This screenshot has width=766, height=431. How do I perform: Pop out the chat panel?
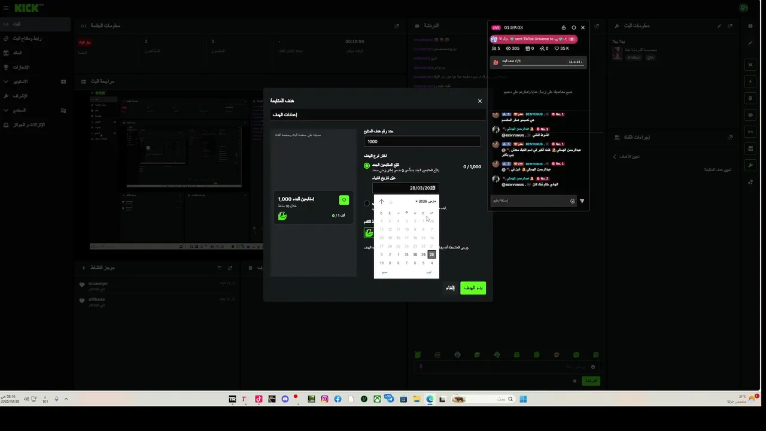(597, 26)
